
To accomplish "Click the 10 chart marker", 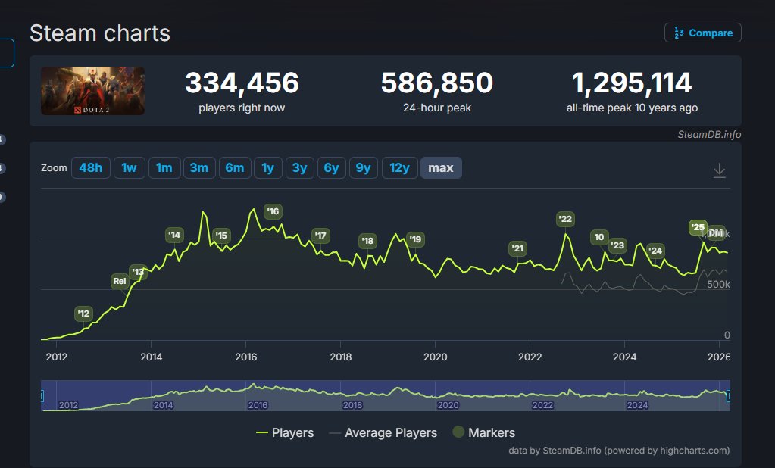I will coord(599,237).
